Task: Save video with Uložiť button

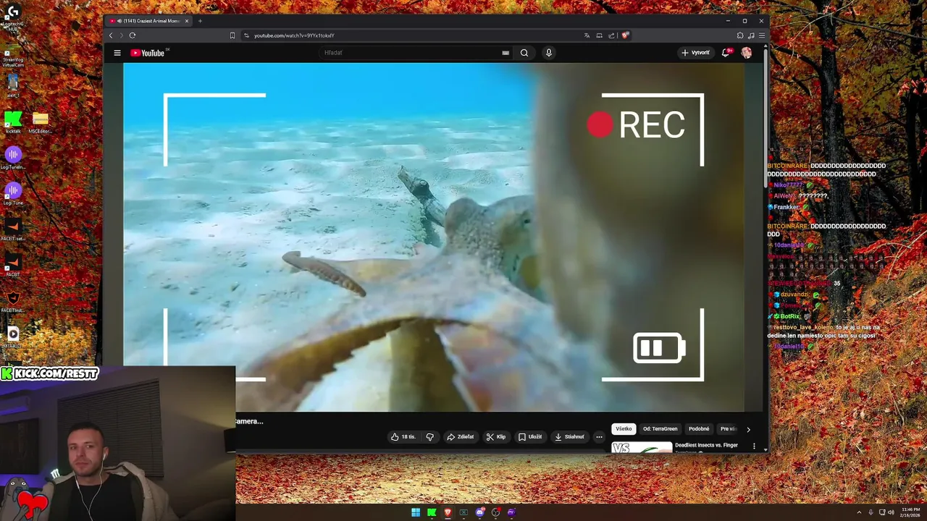Action: point(530,437)
